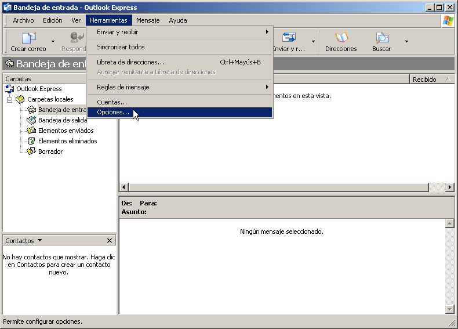Select the Carpetas locales folder icon
This screenshot has width=458, height=329.
coord(20,99)
